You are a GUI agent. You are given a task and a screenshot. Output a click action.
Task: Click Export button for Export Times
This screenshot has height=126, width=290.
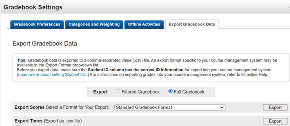click(x=275, y=121)
